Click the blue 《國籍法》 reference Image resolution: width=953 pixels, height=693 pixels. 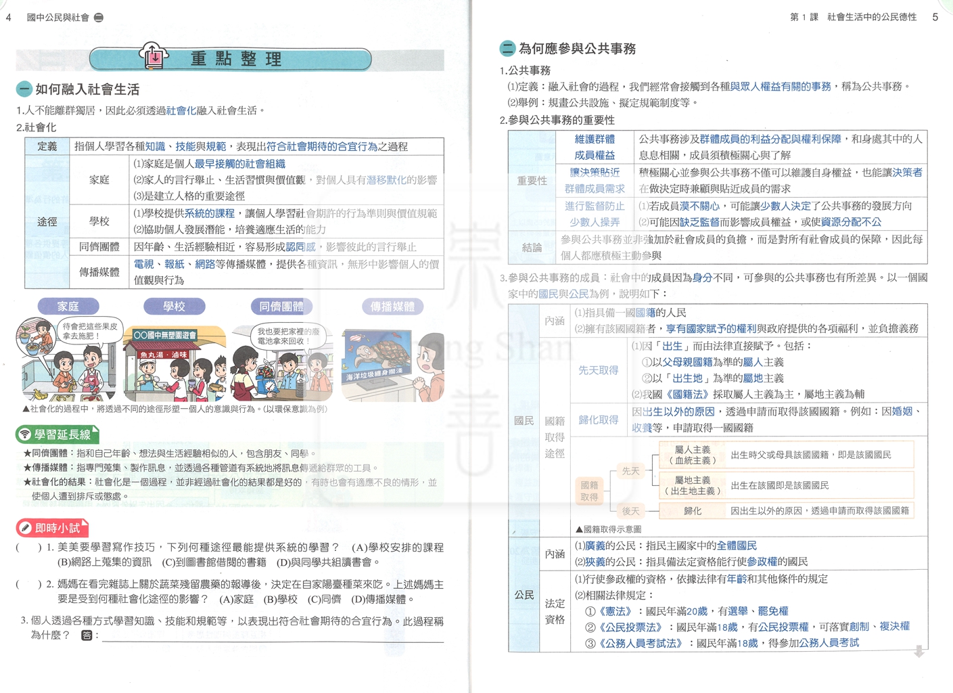tap(688, 395)
